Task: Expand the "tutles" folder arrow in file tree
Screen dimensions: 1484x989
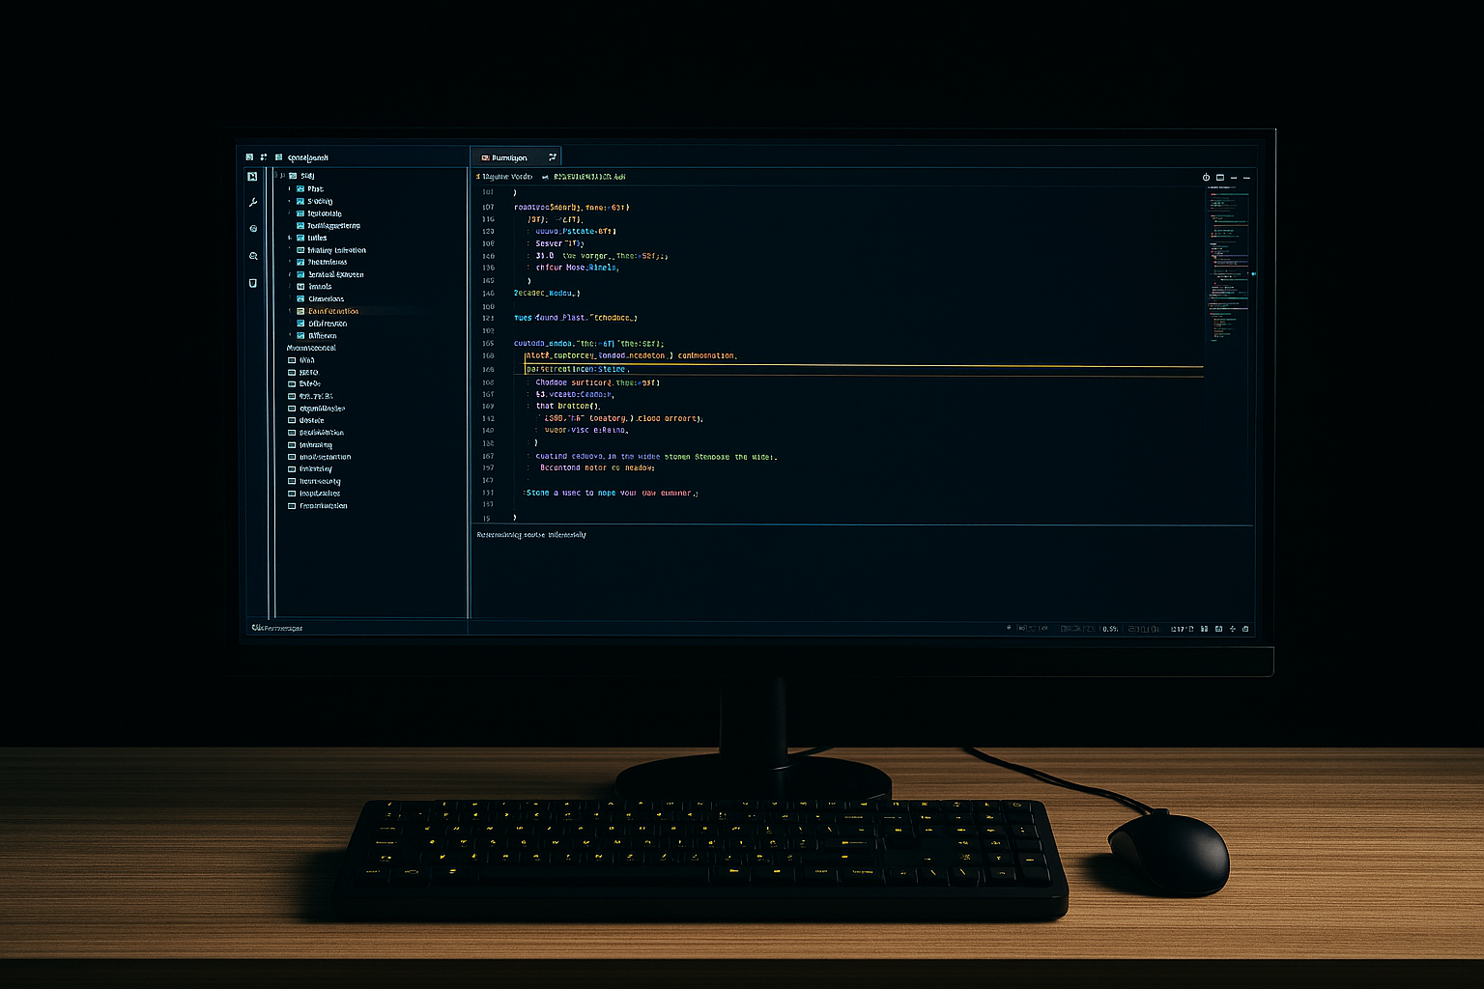Action: click(289, 238)
